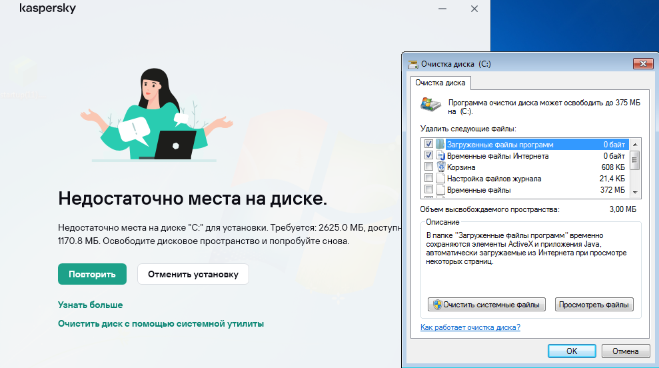Close the Очистка диска dialog

point(643,63)
